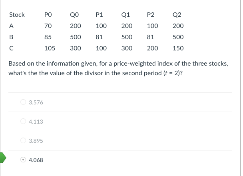Viewport: 243px width, 176px height.
Task: Select the 3.576 answer radio button
Action: [23, 102]
